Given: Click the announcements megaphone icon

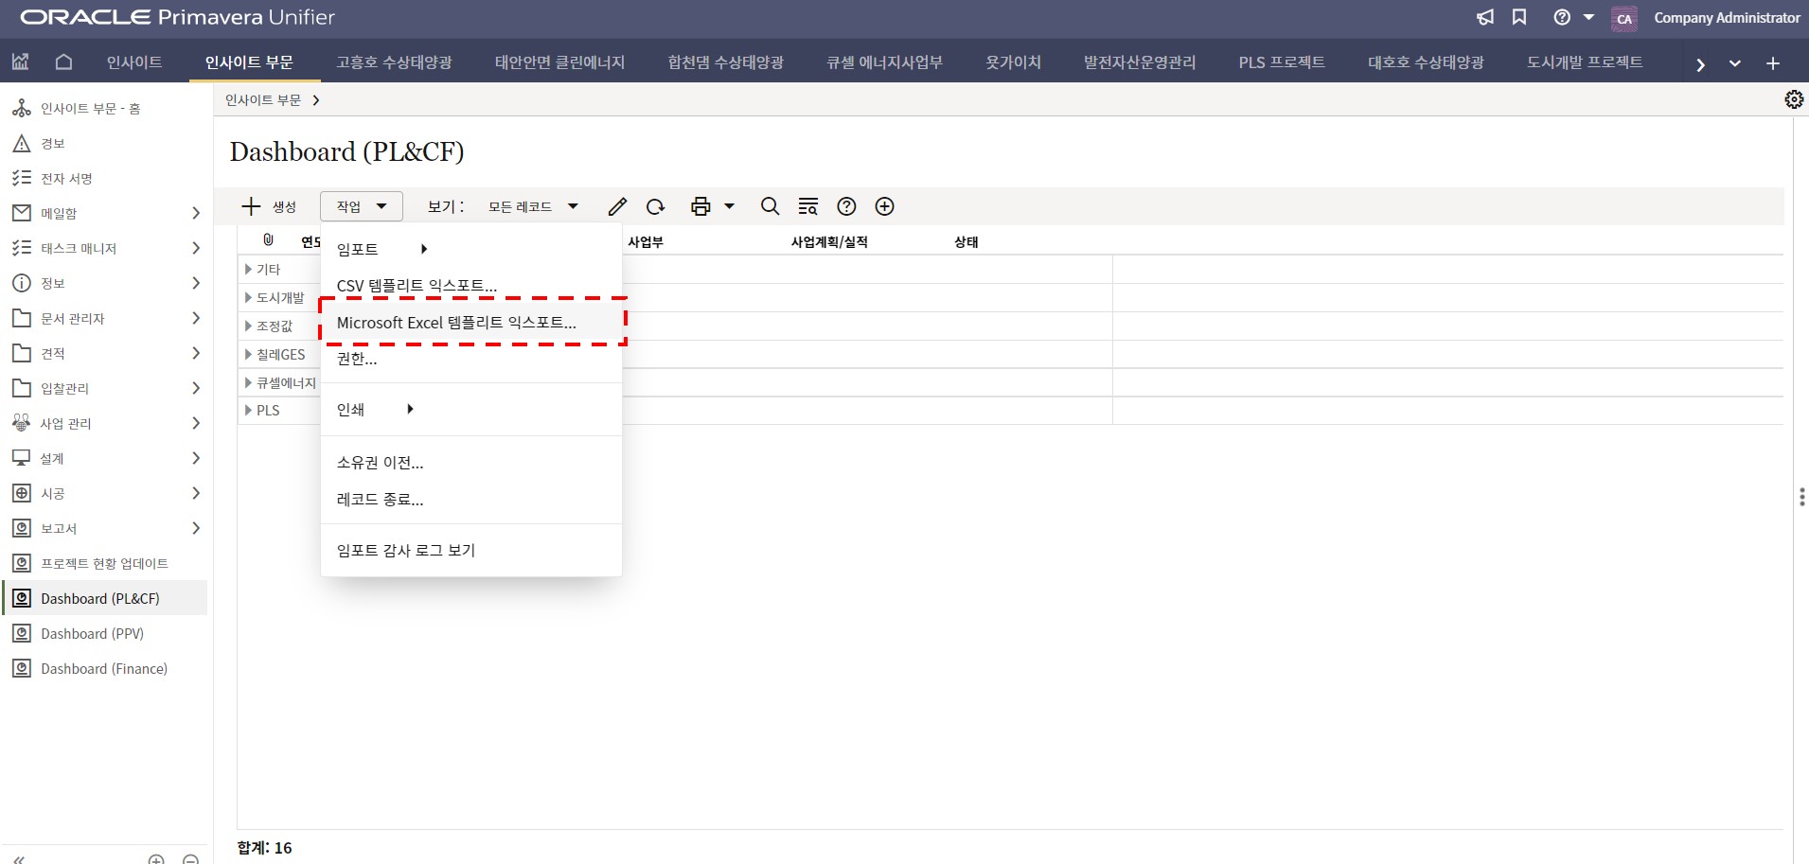Looking at the screenshot, I should coord(1485,17).
